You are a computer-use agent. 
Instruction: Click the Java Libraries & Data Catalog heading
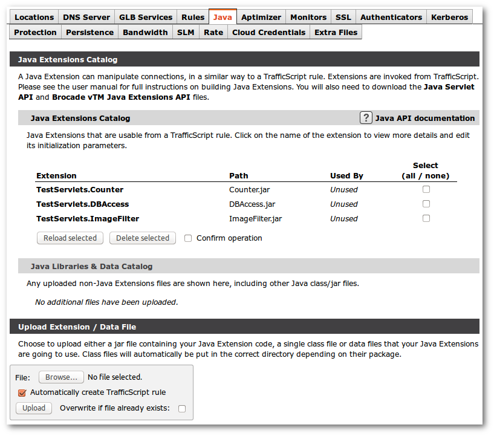91,267
